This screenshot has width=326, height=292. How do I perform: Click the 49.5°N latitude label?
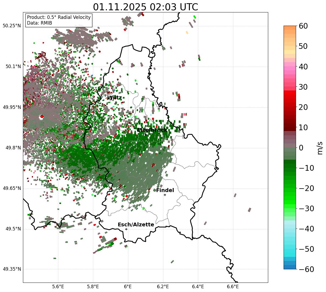coord(13,229)
